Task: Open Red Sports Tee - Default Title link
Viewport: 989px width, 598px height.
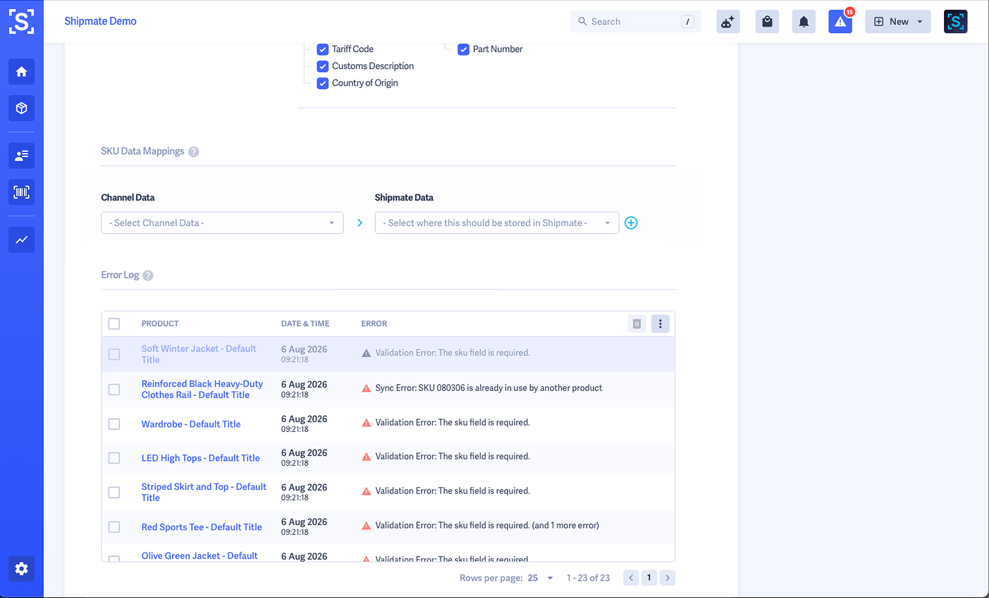Action: click(201, 527)
